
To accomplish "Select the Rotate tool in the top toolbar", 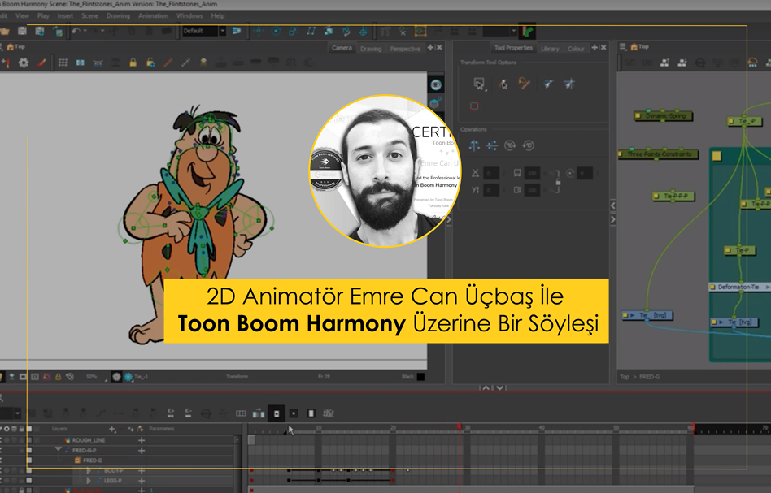I will pyautogui.click(x=276, y=32).
